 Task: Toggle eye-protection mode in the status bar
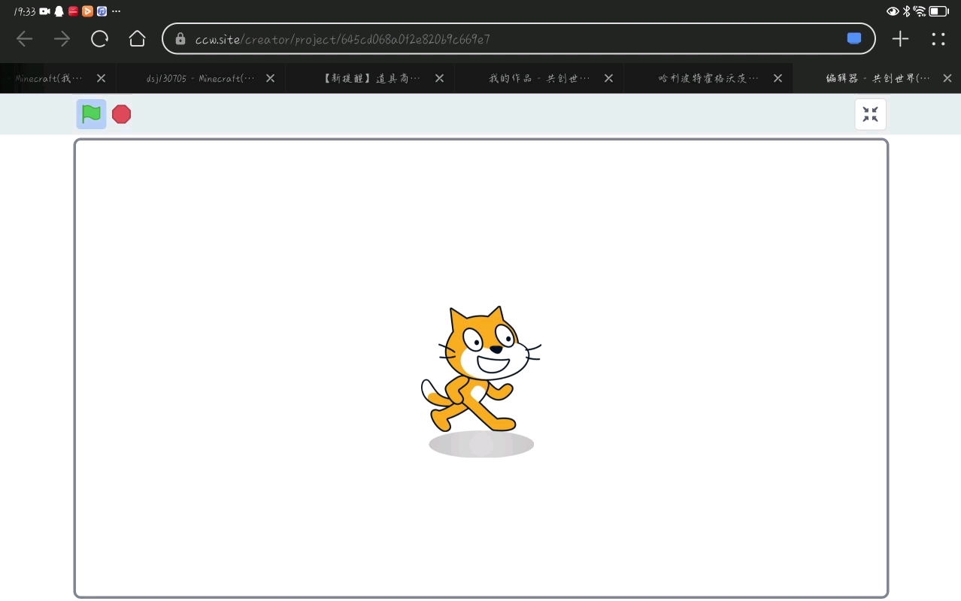(893, 11)
